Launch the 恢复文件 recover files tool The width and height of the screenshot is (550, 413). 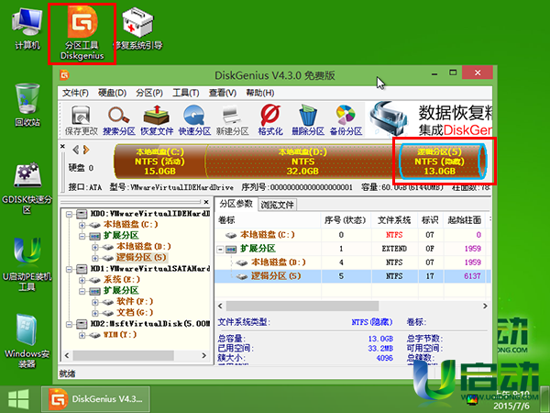(x=157, y=120)
